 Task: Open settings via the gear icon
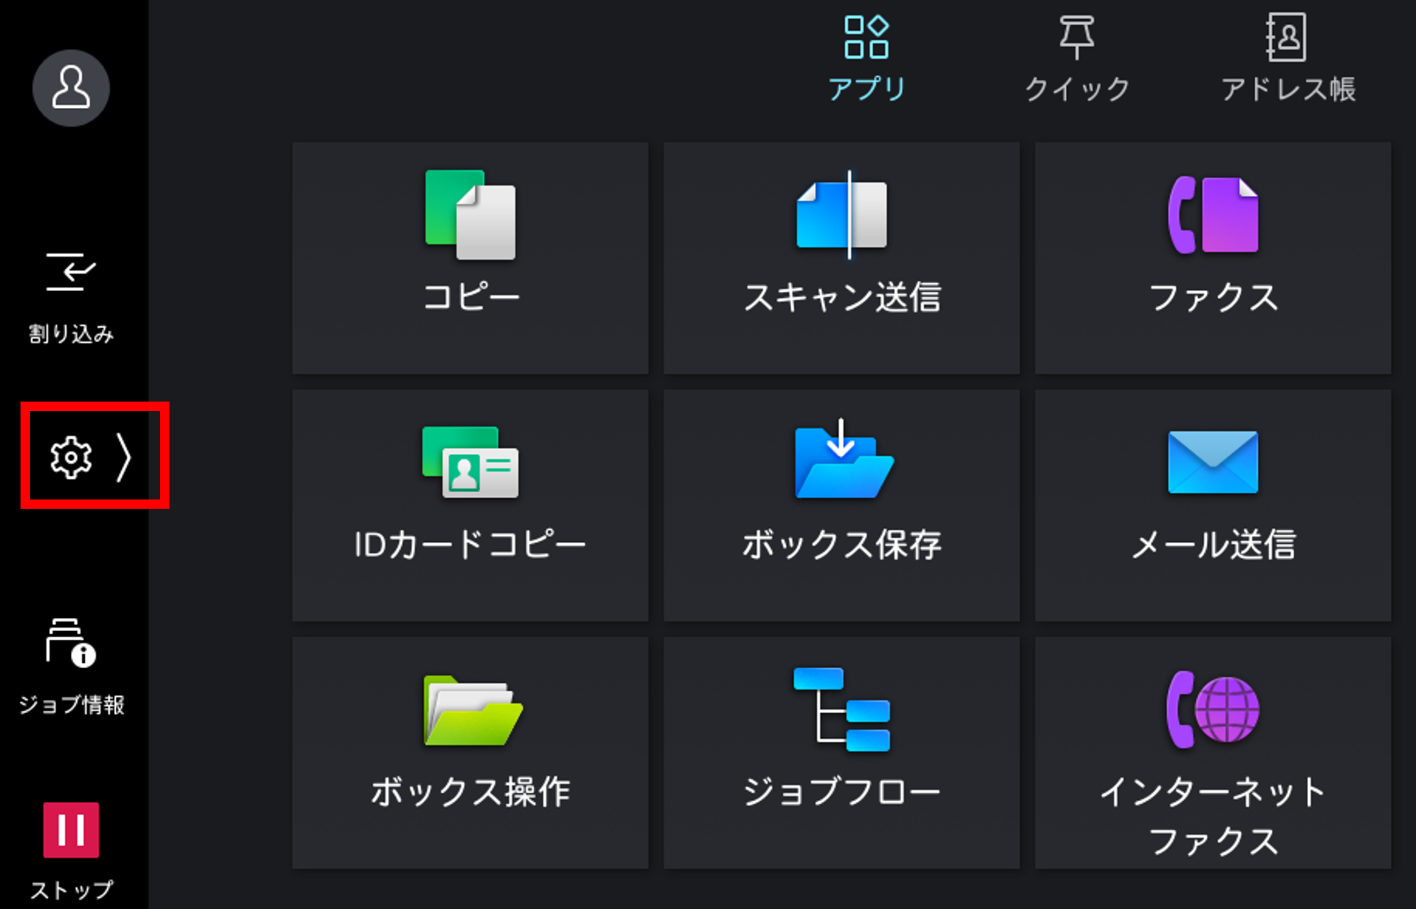pos(71,457)
